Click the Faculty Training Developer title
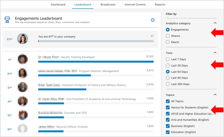 click(x=78, y=57)
